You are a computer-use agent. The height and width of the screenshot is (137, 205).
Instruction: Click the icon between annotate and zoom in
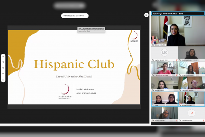(x=3, y=62)
